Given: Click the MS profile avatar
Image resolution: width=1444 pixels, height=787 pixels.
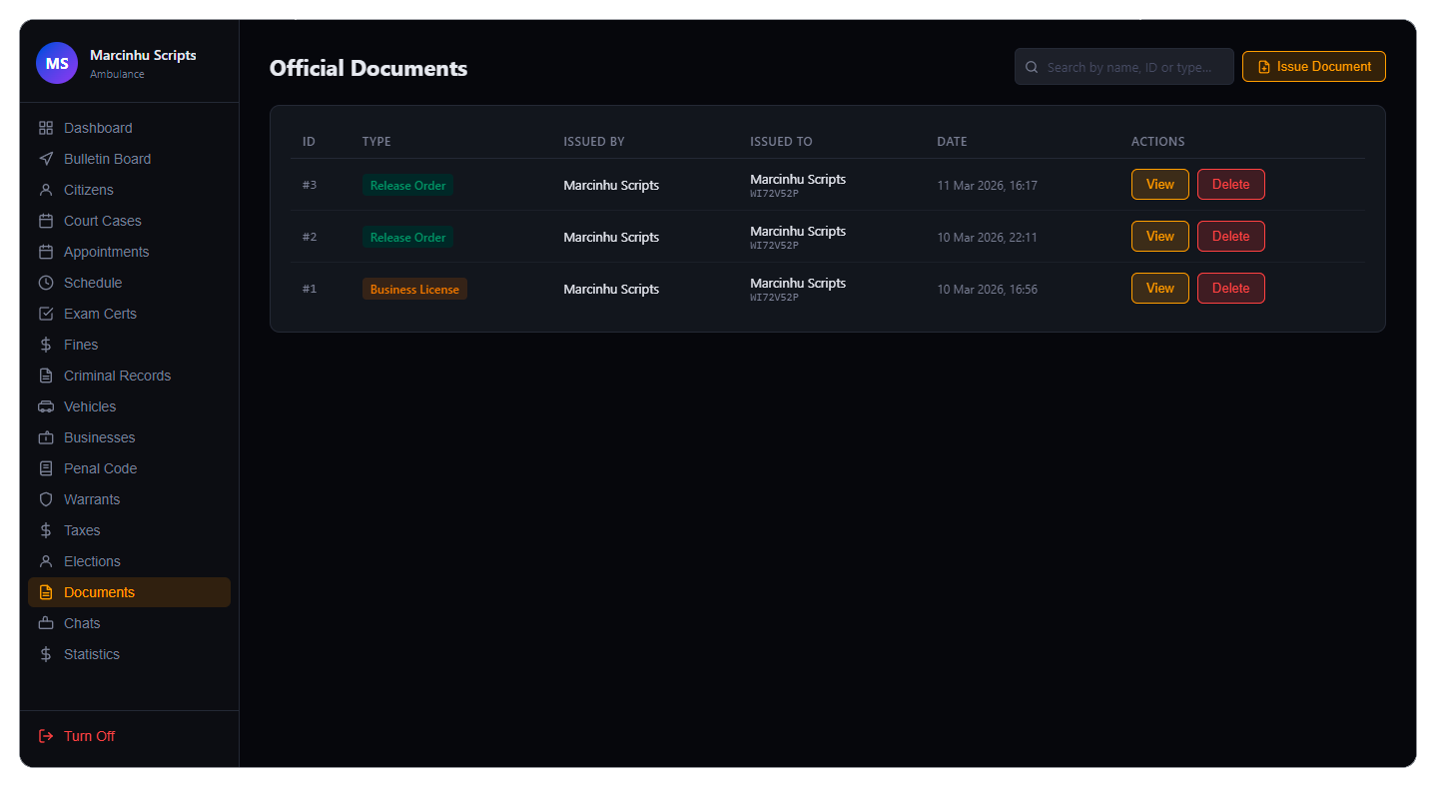Looking at the screenshot, I should (57, 63).
